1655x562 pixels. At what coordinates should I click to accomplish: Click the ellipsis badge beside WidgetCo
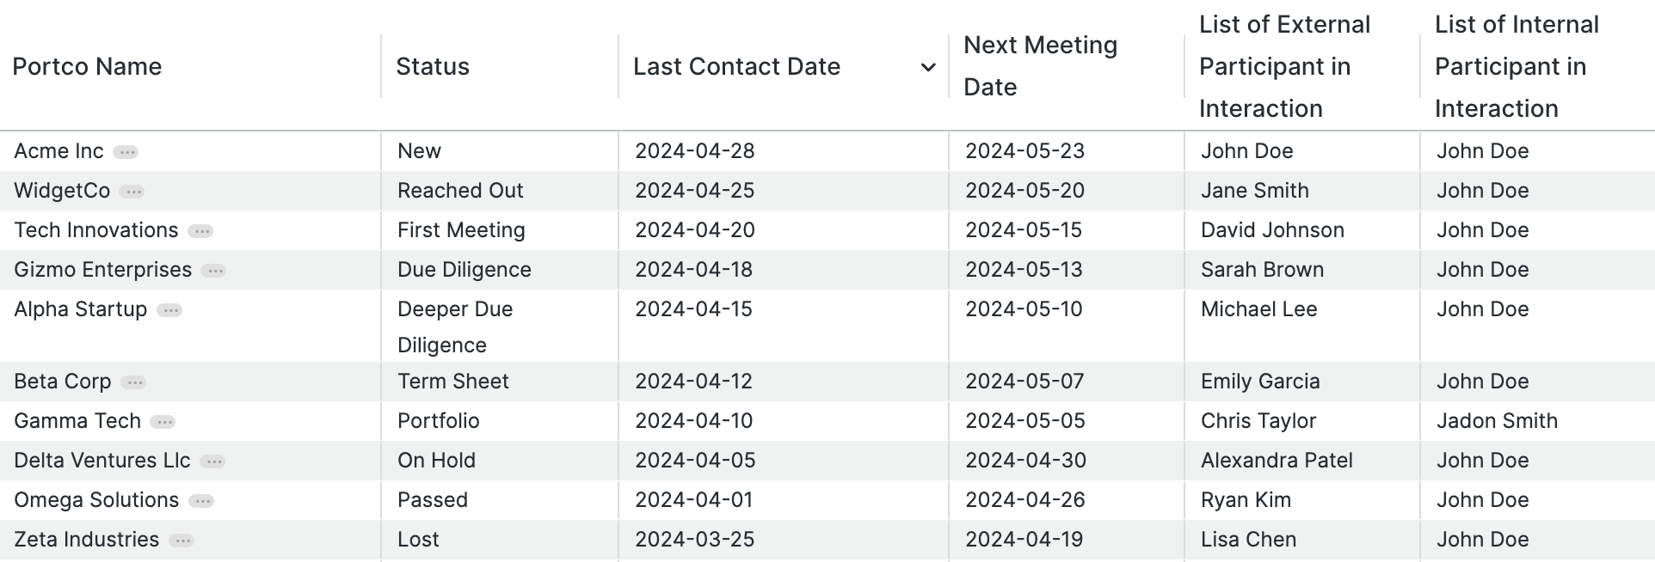click(132, 192)
